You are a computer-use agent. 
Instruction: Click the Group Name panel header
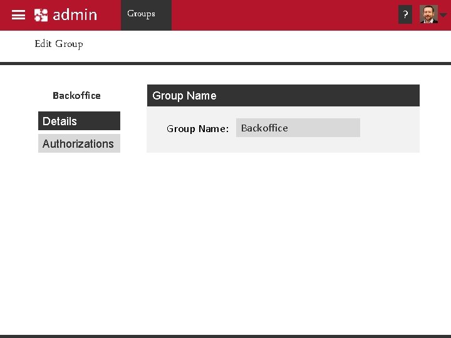(x=283, y=95)
